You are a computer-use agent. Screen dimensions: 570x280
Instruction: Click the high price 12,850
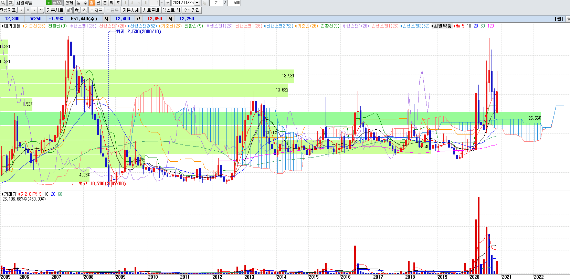coord(155,19)
